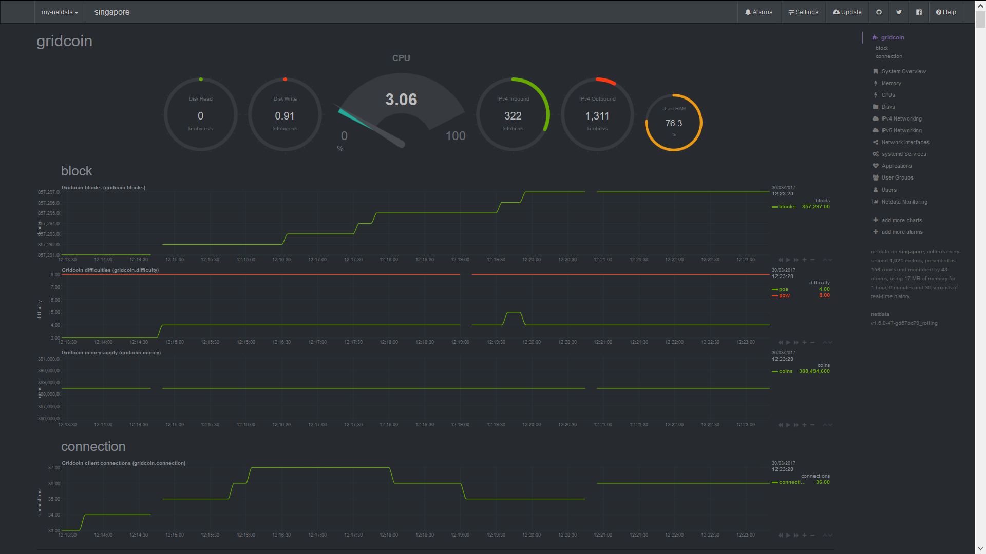Pan the blocks chart right with fast-forward
The width and height of the screenshot is (986, 554).
point(796,260)
